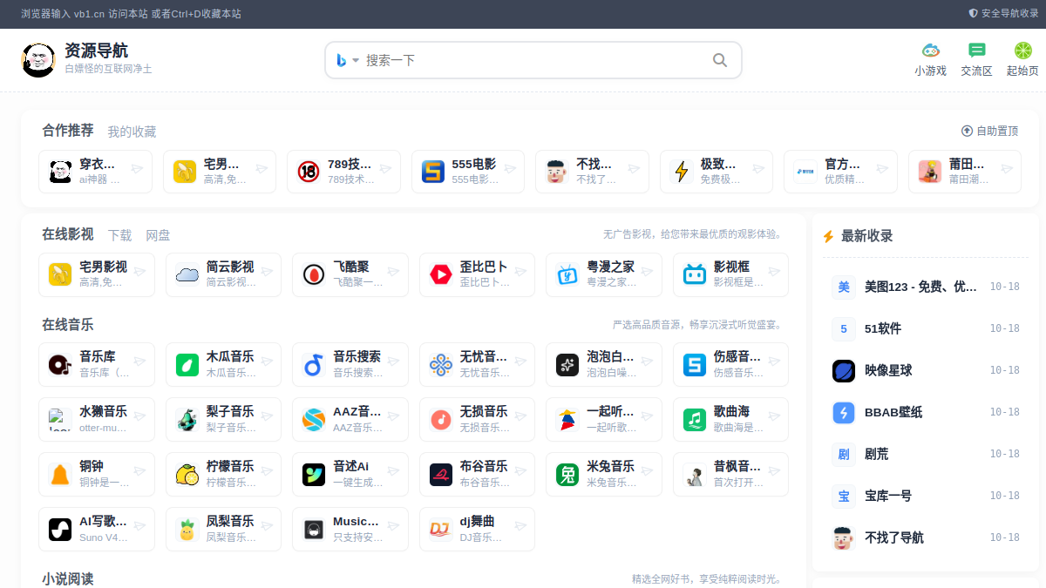The width and height of the screenshot is (1046, 588).
Task: Switch to 网盘 tab
Action: [x=158, y=235]
